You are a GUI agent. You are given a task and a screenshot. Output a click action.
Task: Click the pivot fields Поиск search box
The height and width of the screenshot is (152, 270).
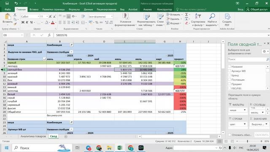click(x=248, y=59)
